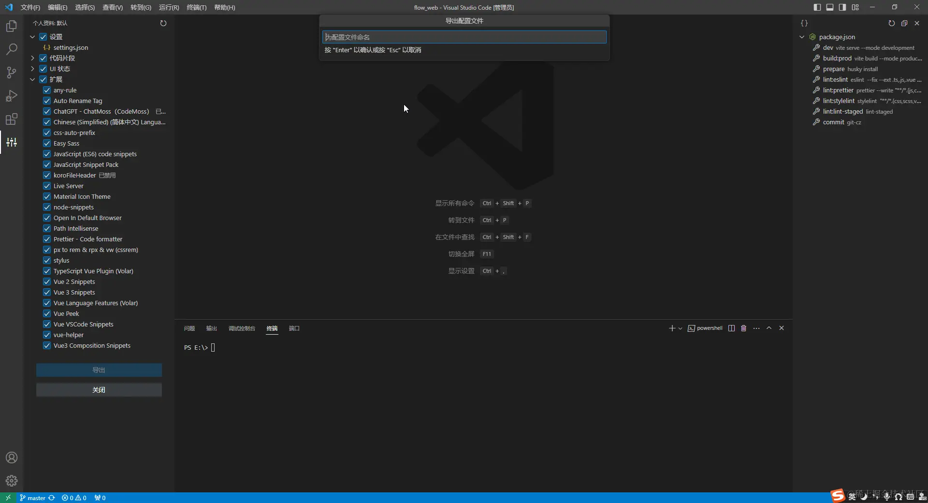Refresh the profile sidebar list

163,23
